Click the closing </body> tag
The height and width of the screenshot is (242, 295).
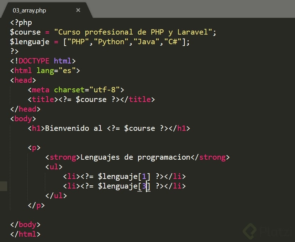click(25, 225)
